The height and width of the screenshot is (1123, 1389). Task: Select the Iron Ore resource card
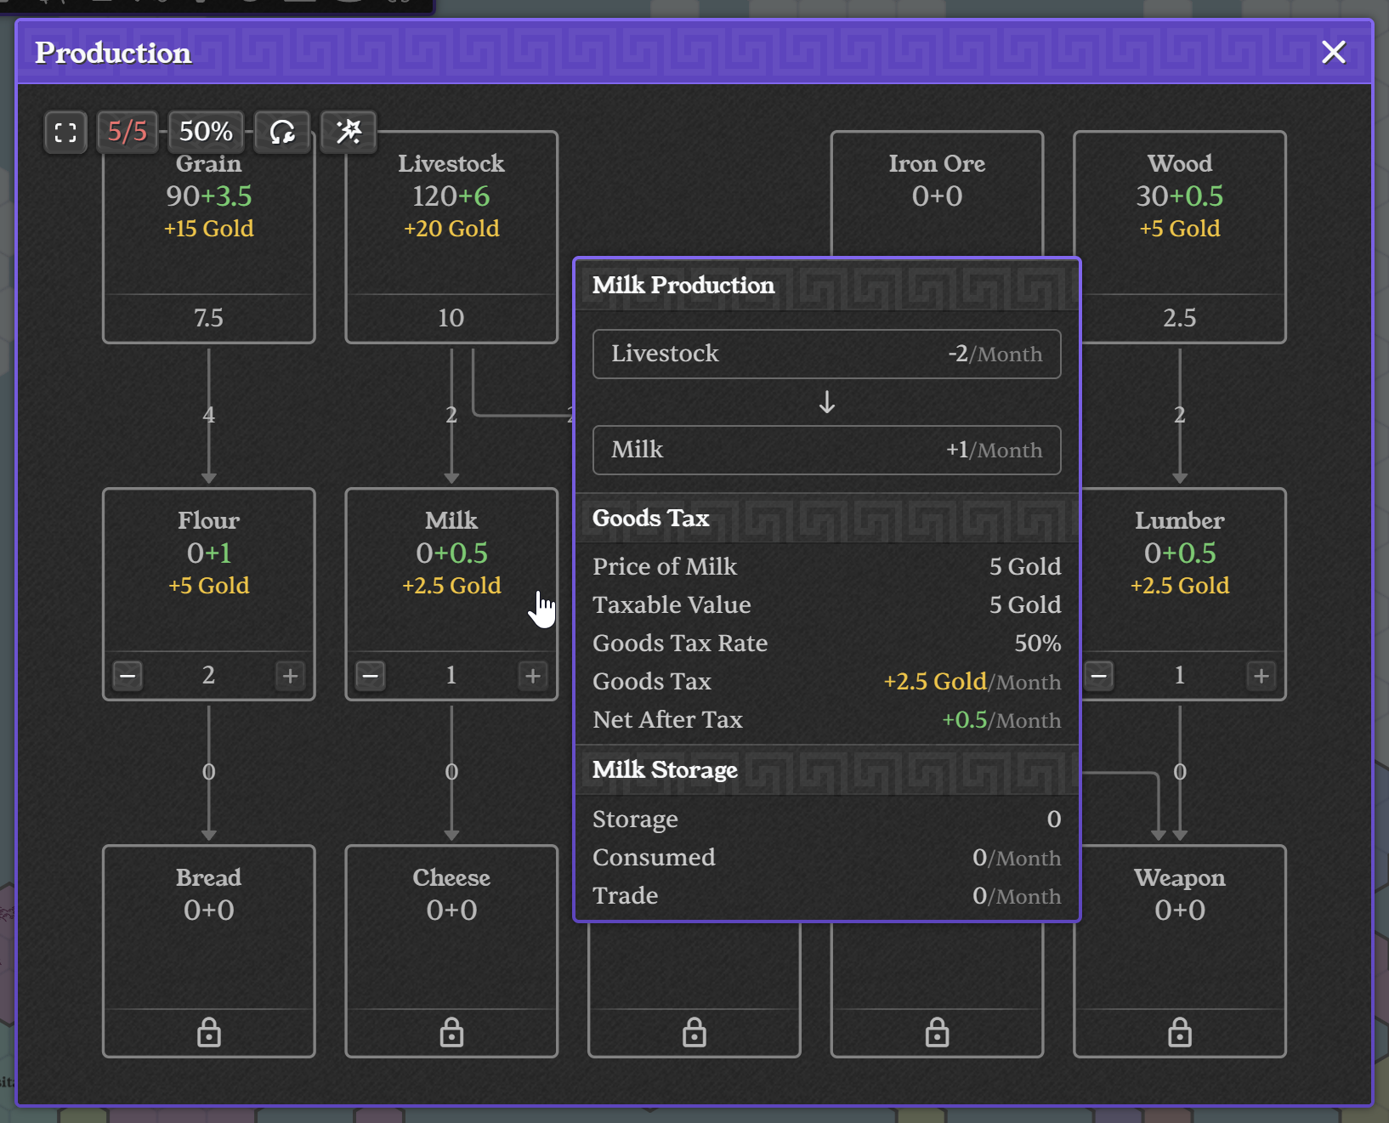[937, 194]
